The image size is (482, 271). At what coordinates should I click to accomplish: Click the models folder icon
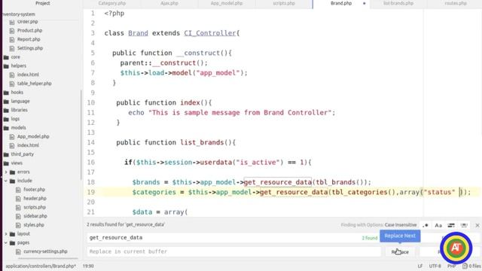pos(6,128)
